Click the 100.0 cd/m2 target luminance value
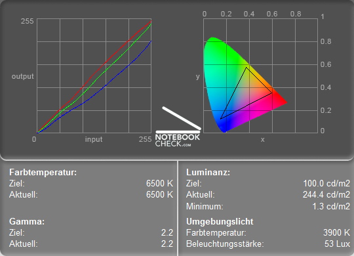 coord(326,183)
